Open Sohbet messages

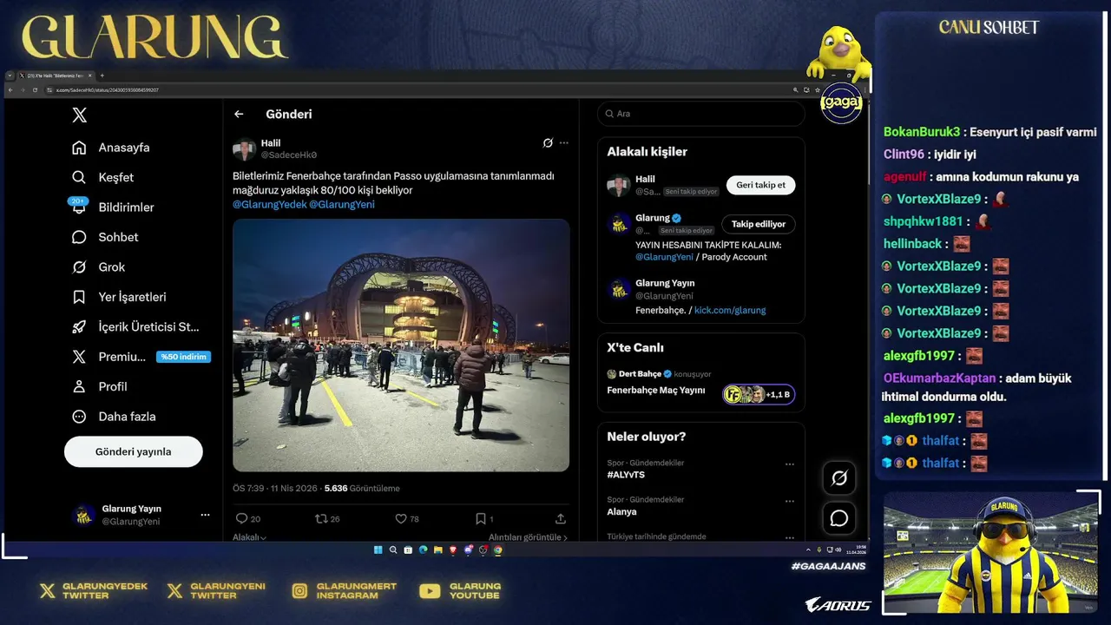pos(105,237)
